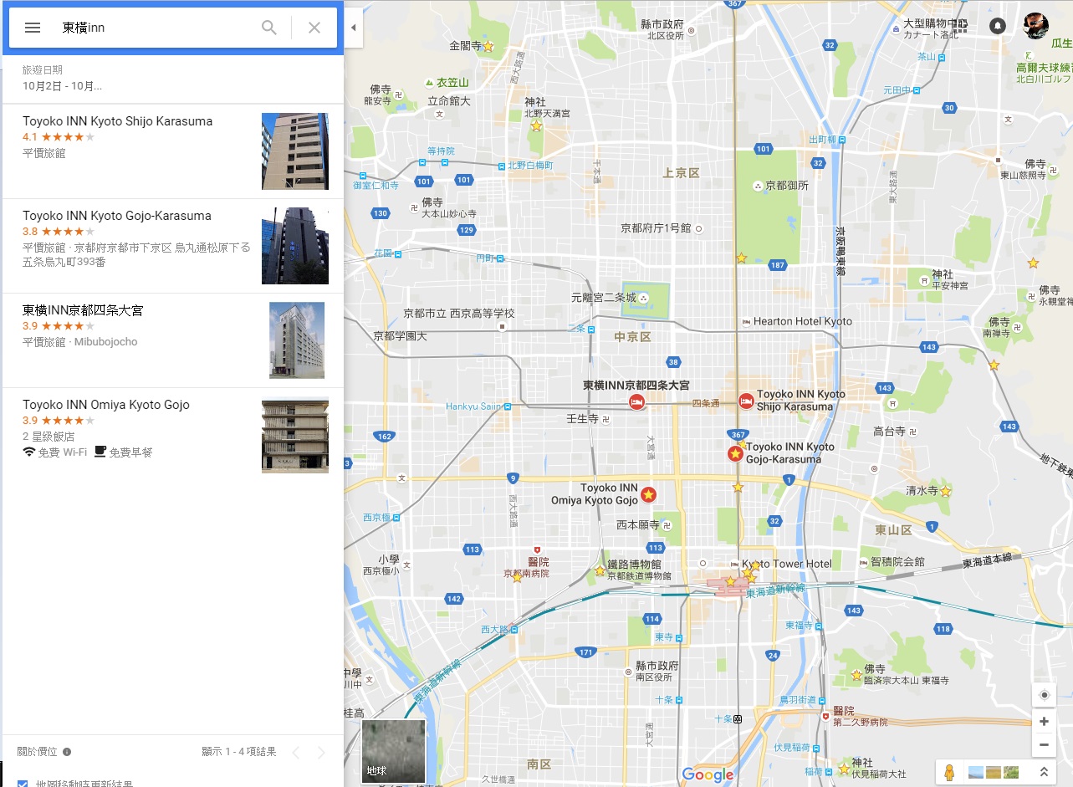Go to next results page arrow
Screen dimensions: 1073x787
(x=321, y=752)
